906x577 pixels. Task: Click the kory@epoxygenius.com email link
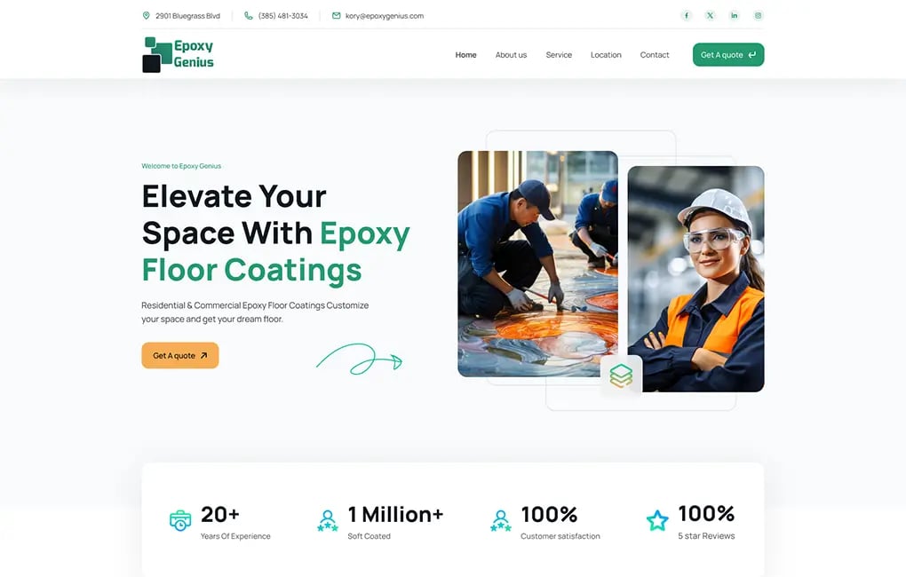(x=385, y=16)
